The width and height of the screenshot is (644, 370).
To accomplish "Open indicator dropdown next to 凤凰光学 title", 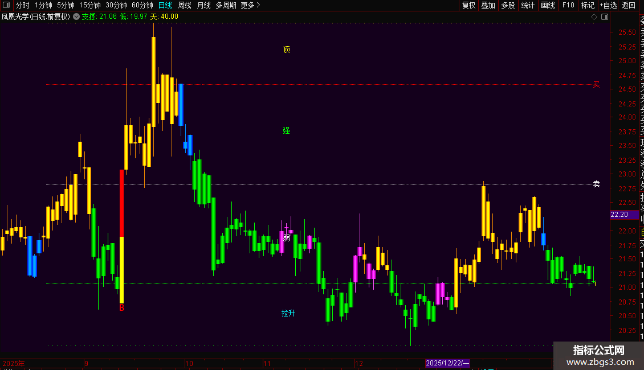I will (76, 17).
